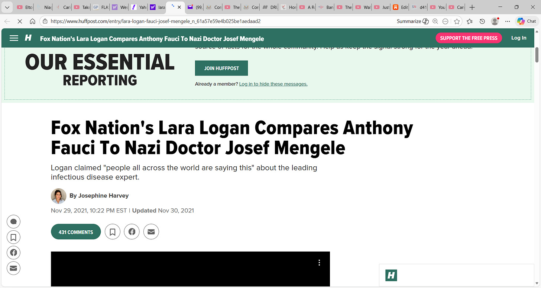Click the article video player
The height and width of the screenshot is (288, 541).
[x=190, y=269]
